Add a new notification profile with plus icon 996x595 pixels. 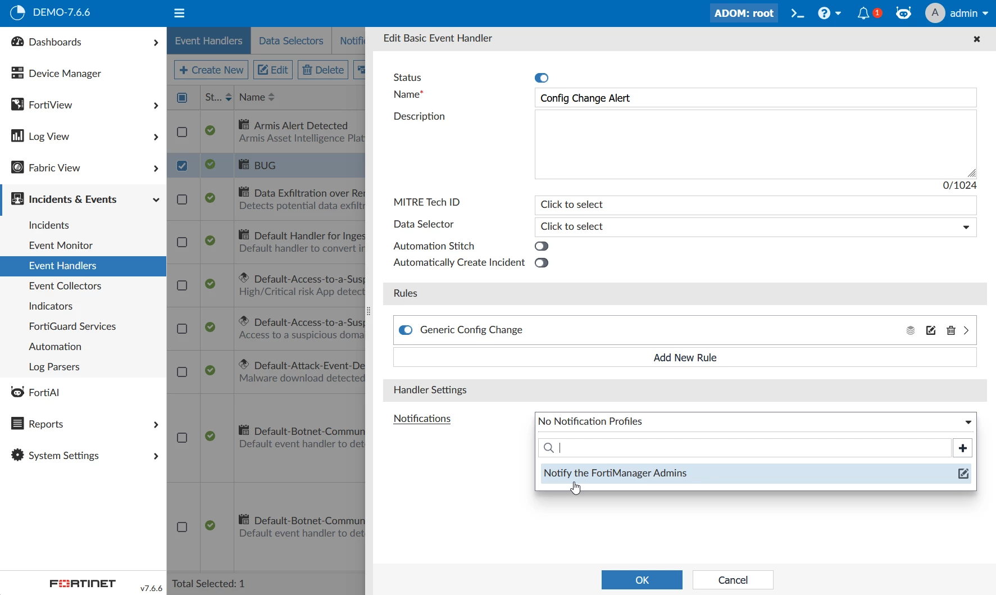click(963, 448)
